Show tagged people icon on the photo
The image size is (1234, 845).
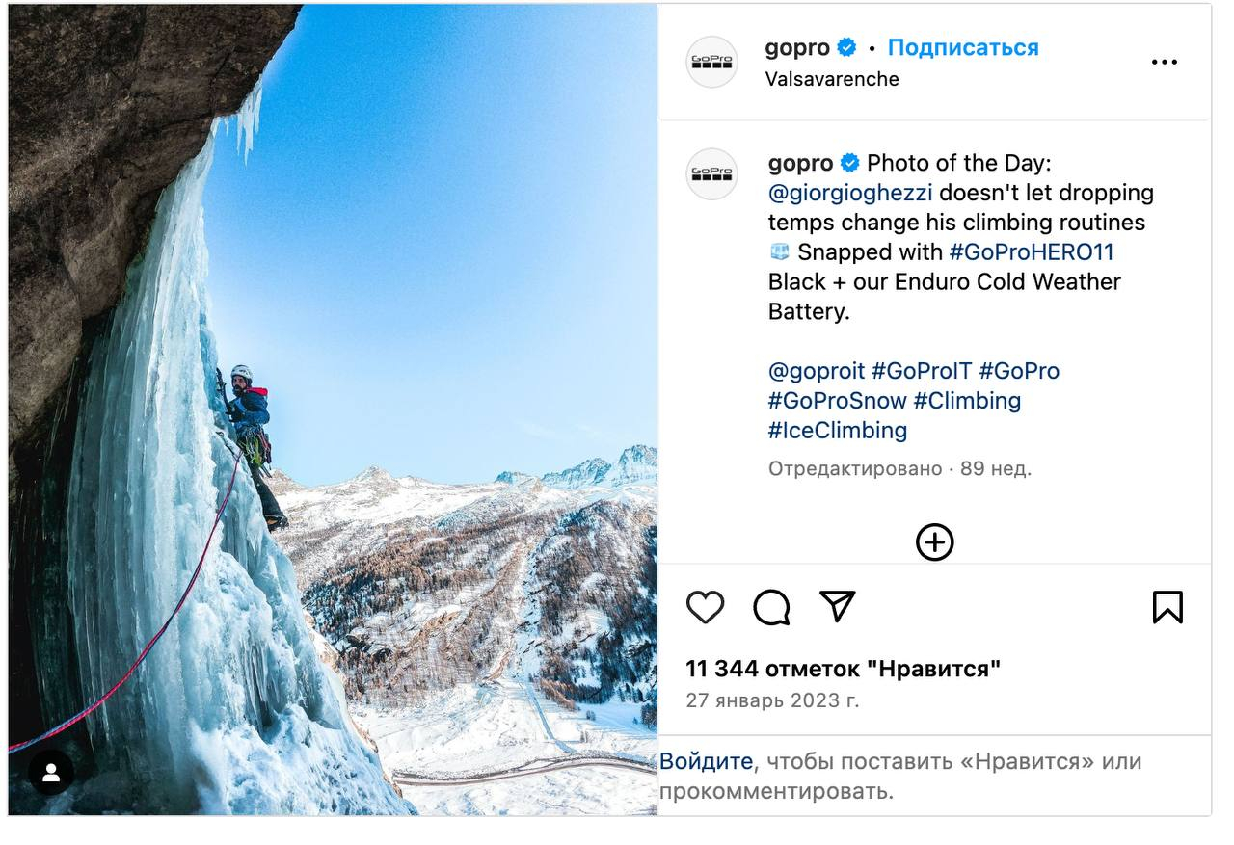(51, 772)
